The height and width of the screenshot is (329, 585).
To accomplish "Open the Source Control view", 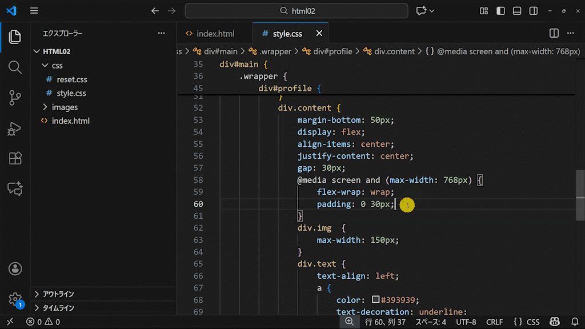I will click(x=15, y=98).
